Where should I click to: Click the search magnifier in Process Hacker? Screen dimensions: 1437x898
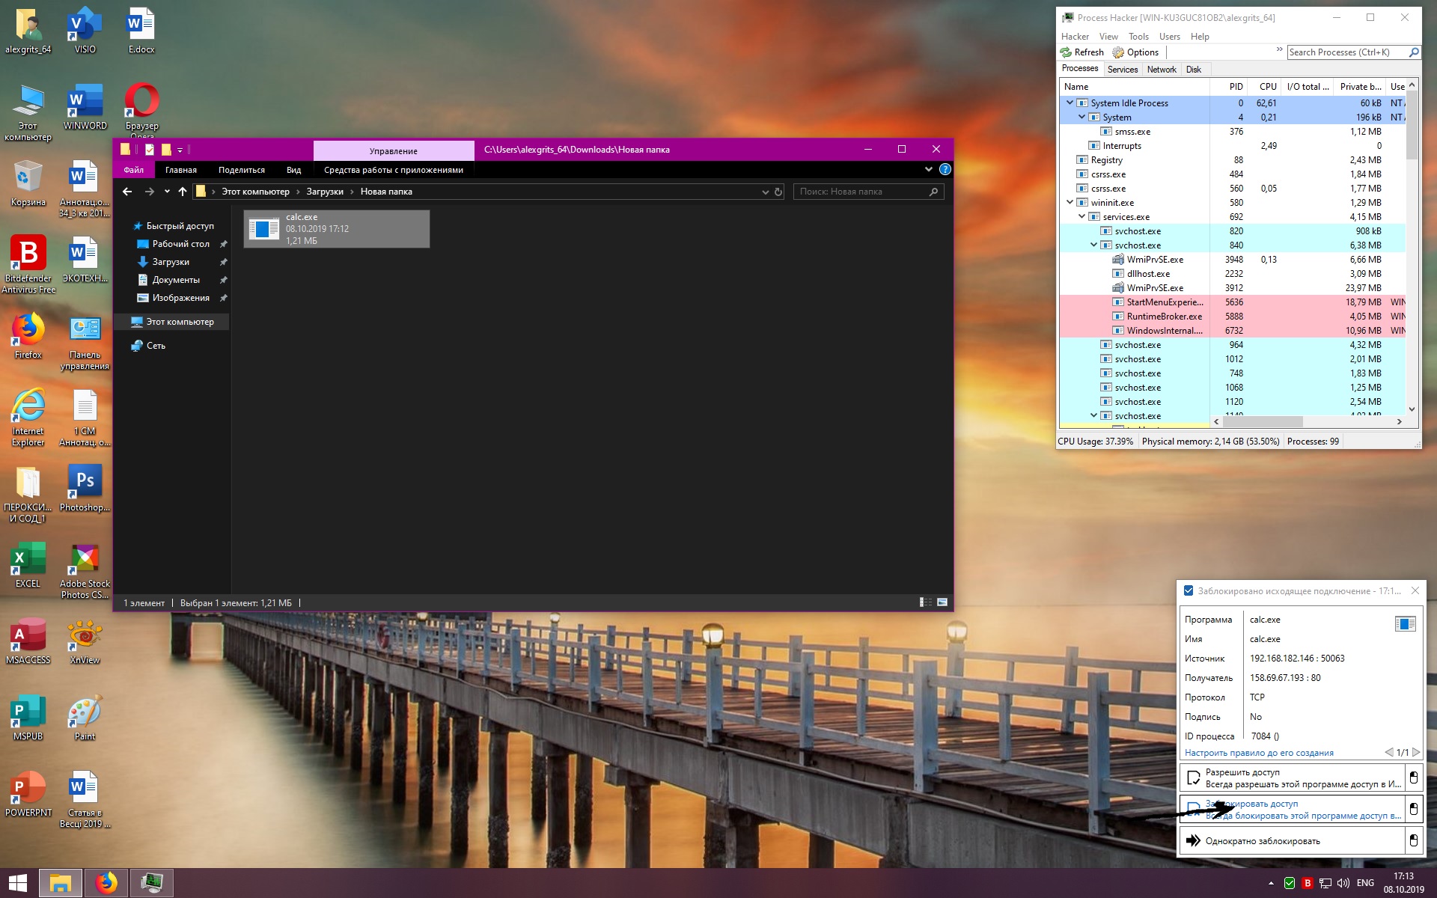[1413, 52]
